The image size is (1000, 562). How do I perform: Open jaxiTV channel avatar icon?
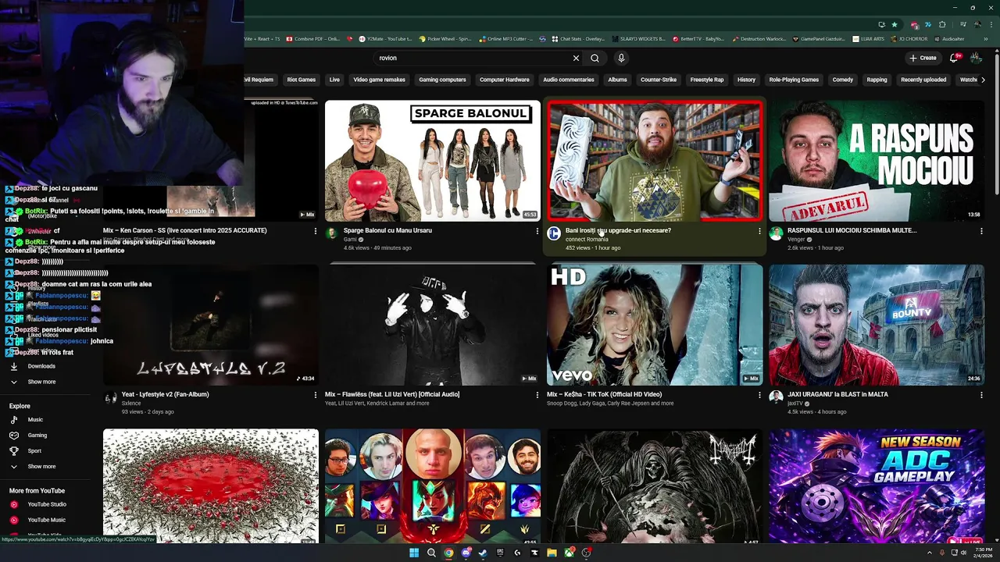click(x=776, y=397)
